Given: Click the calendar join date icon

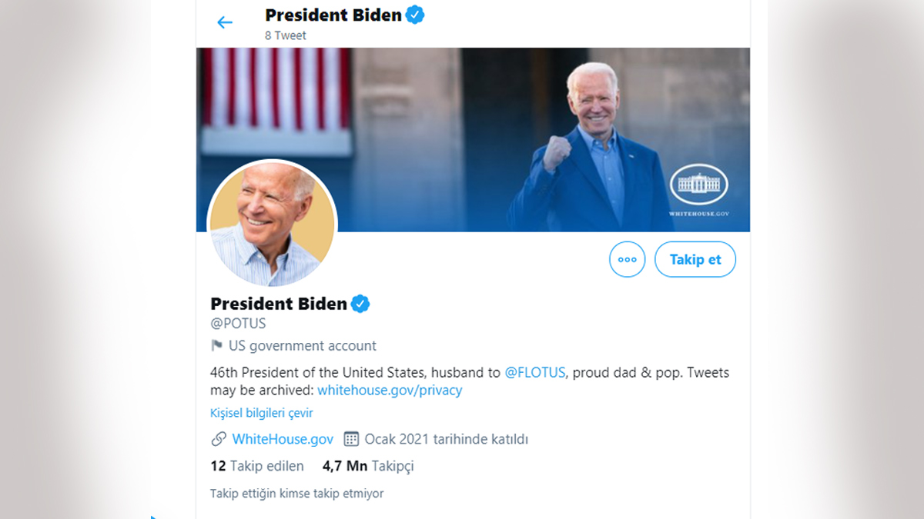Looking at the screenshot, I should tap(351, 439).
